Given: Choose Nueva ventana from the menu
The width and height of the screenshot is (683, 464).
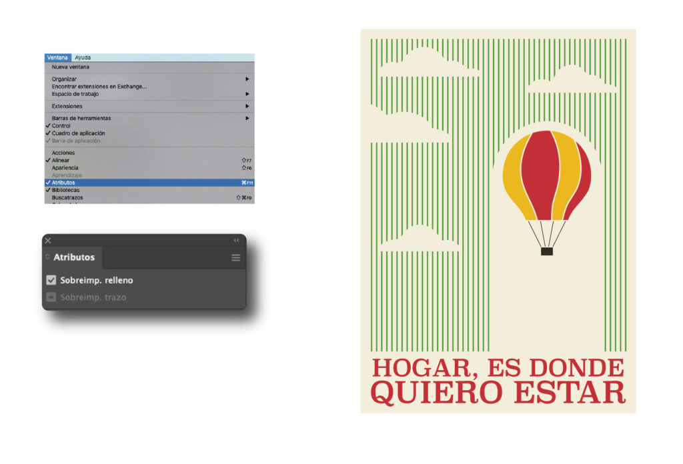Looking at the screenshot, I should pyautogui.click(x=70, y=67).
